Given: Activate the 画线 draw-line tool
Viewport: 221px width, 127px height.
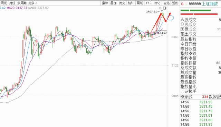Looking at the screenshot, I should 140,3.
